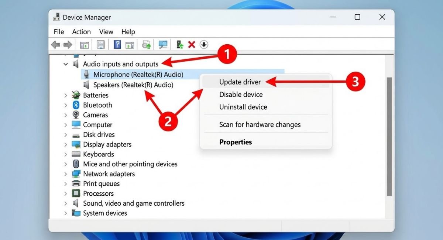Click the Batteries category icon
Viewport: 443px width, 240px height.
click(76, 95)
